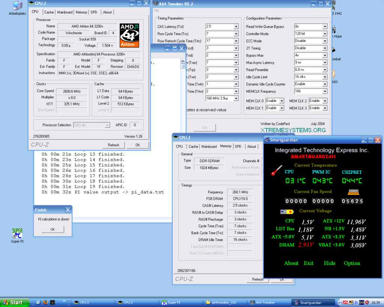
Task: Click the DRAM voltage reading 2,91V
Action: [x=306, y=245]
